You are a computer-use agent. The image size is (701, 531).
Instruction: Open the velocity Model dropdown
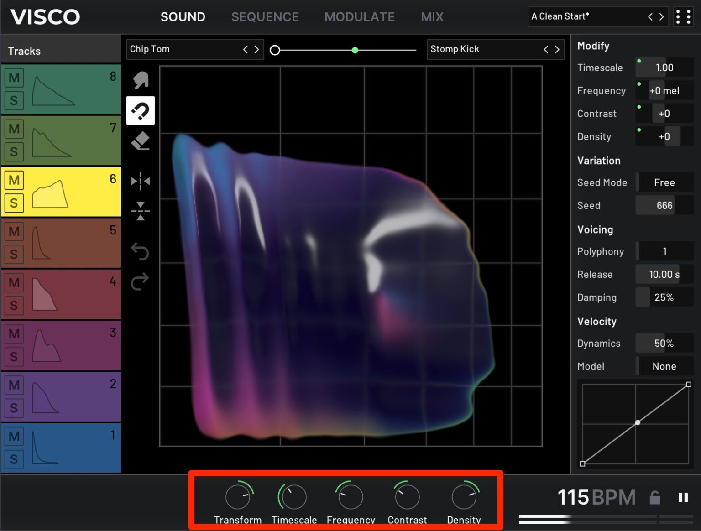coord(664,366)
